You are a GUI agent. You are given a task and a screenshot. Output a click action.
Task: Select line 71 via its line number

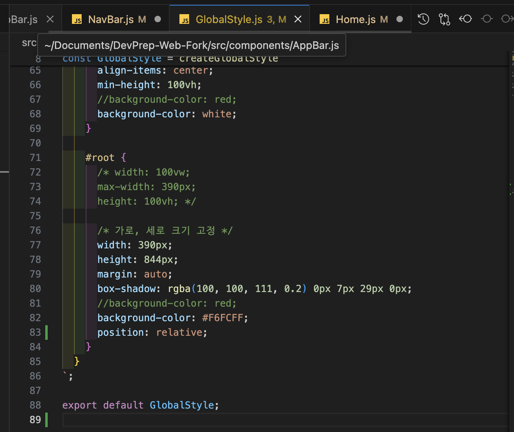[35, 158]
